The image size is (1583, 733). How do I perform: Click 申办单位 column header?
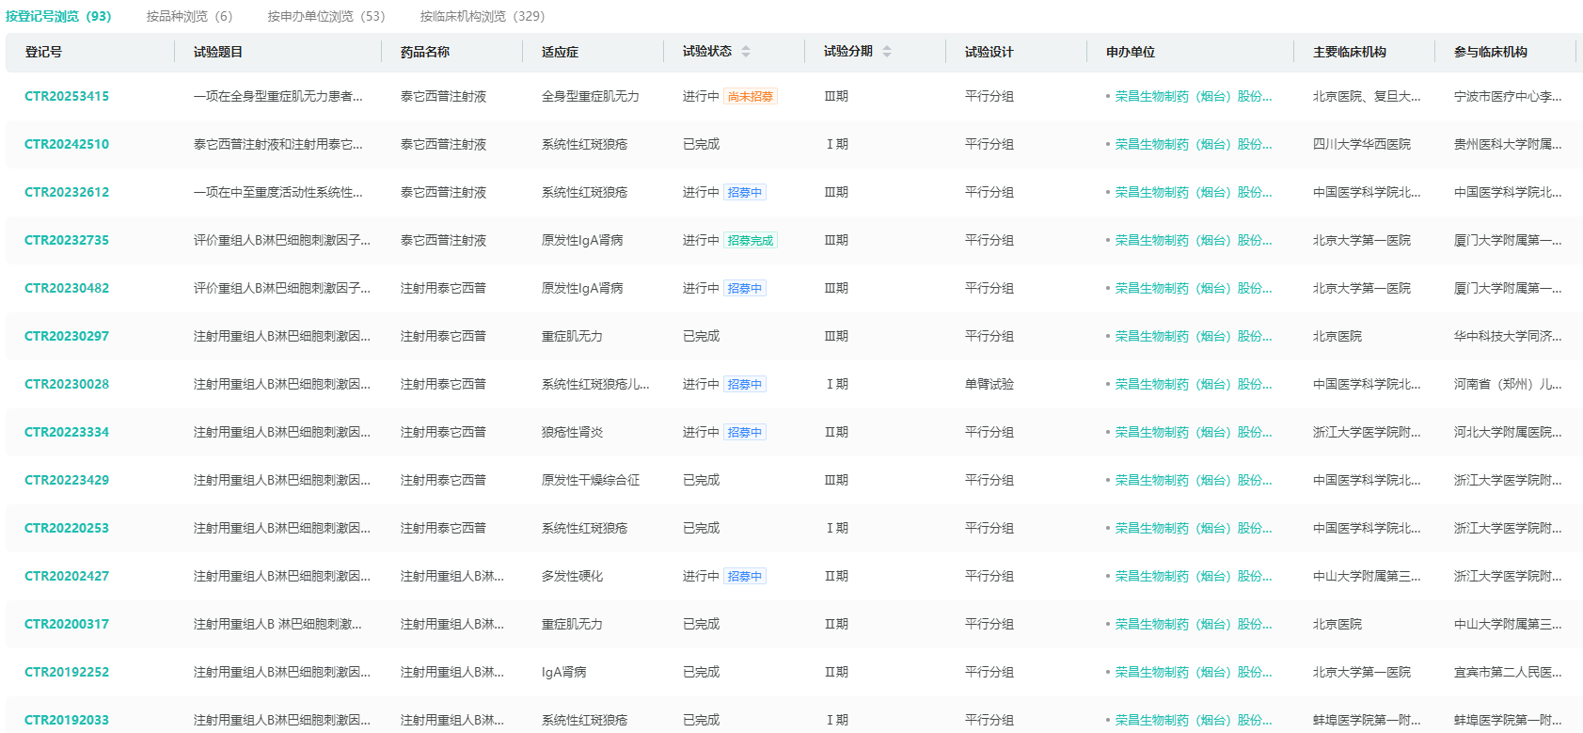1130,52
